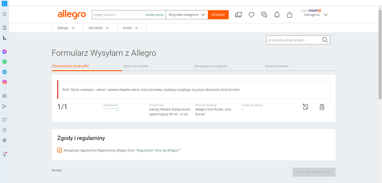Click edit shipment icon in row 1/1
The height and width of the screenshot is (183, 382).
tap(305, 107)
